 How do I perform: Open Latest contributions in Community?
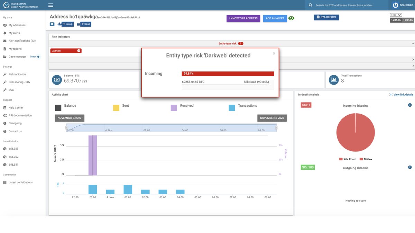(21, 182)
